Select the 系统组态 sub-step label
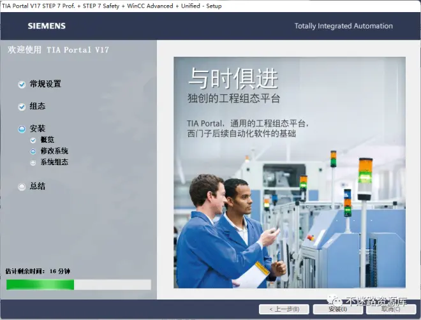 click(x=54, y=162)
